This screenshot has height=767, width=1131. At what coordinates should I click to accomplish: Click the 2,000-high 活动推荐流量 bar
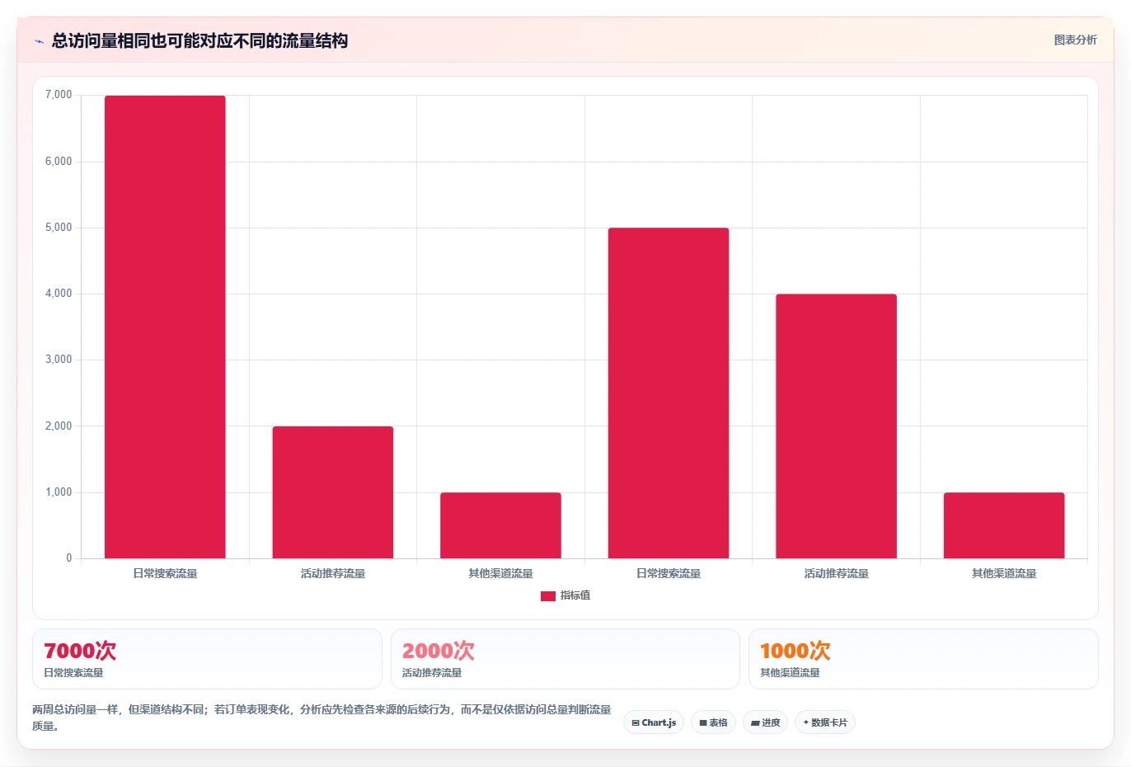tap(333, 492)
